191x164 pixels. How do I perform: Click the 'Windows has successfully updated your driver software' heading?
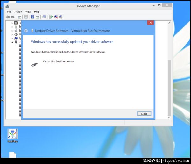[72, 42]
